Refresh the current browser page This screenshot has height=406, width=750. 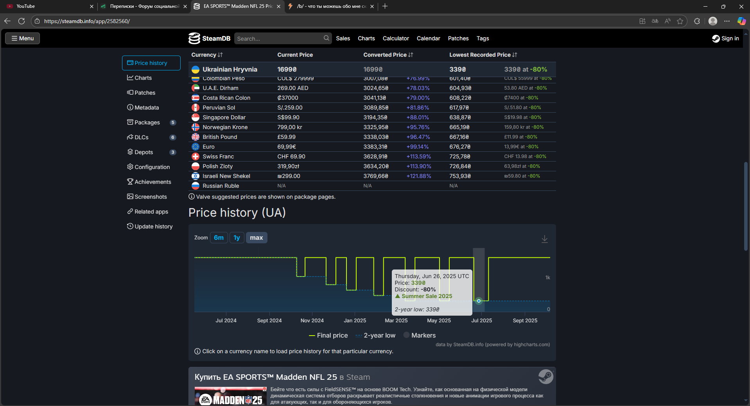tap(22, 21)
